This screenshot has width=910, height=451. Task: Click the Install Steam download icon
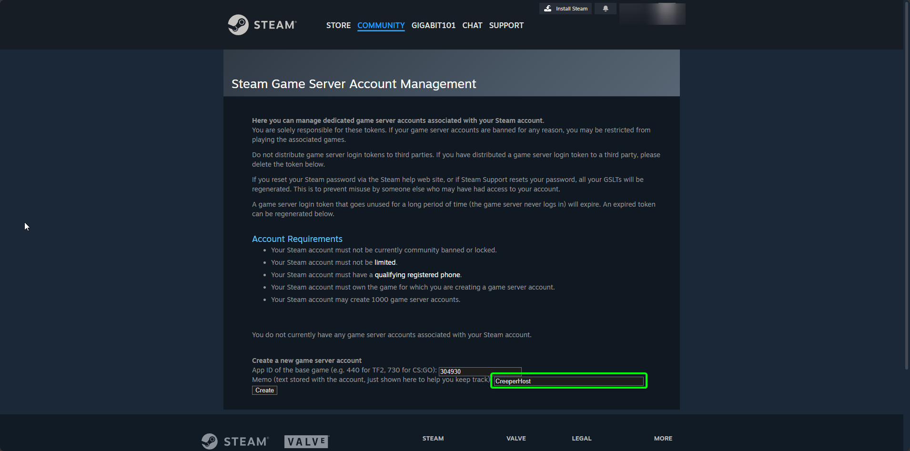[x=548, y=8]
